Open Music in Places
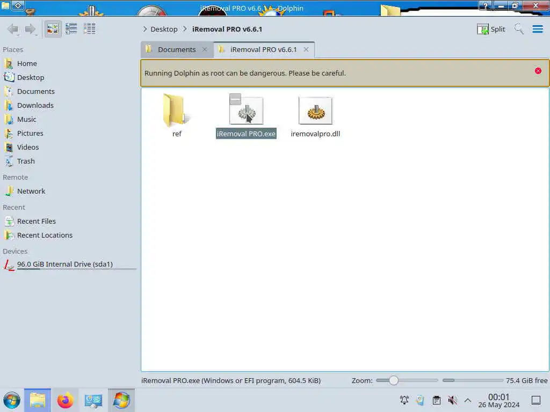Viewport: 550px width, 412px height. pyautogui.click(x=27, y=120)
